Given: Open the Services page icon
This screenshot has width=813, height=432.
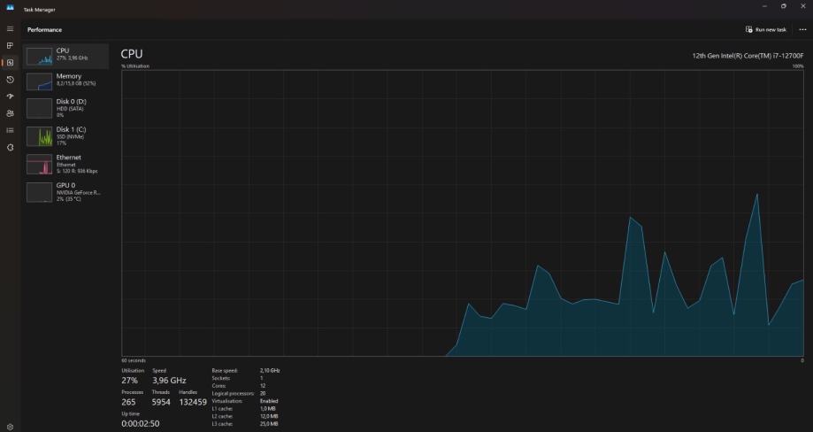Looking at the screenshot, I should point(10,147).
